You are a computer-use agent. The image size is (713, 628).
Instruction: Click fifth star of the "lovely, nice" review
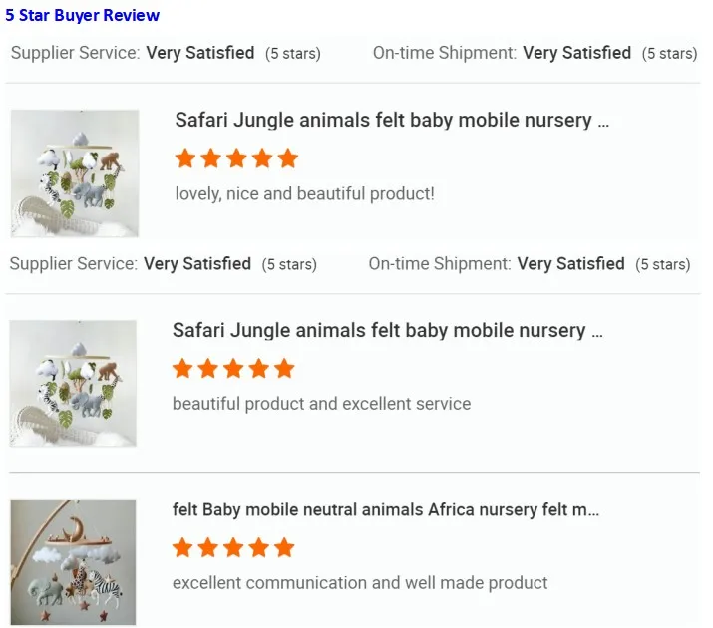(288, 158)
